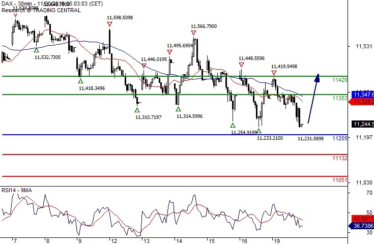Click date 9 on the time axis
This screenshot has width=374, height=244.
click(80, 241)
